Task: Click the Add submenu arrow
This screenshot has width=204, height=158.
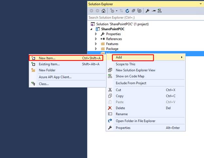Action: [182, 57]
